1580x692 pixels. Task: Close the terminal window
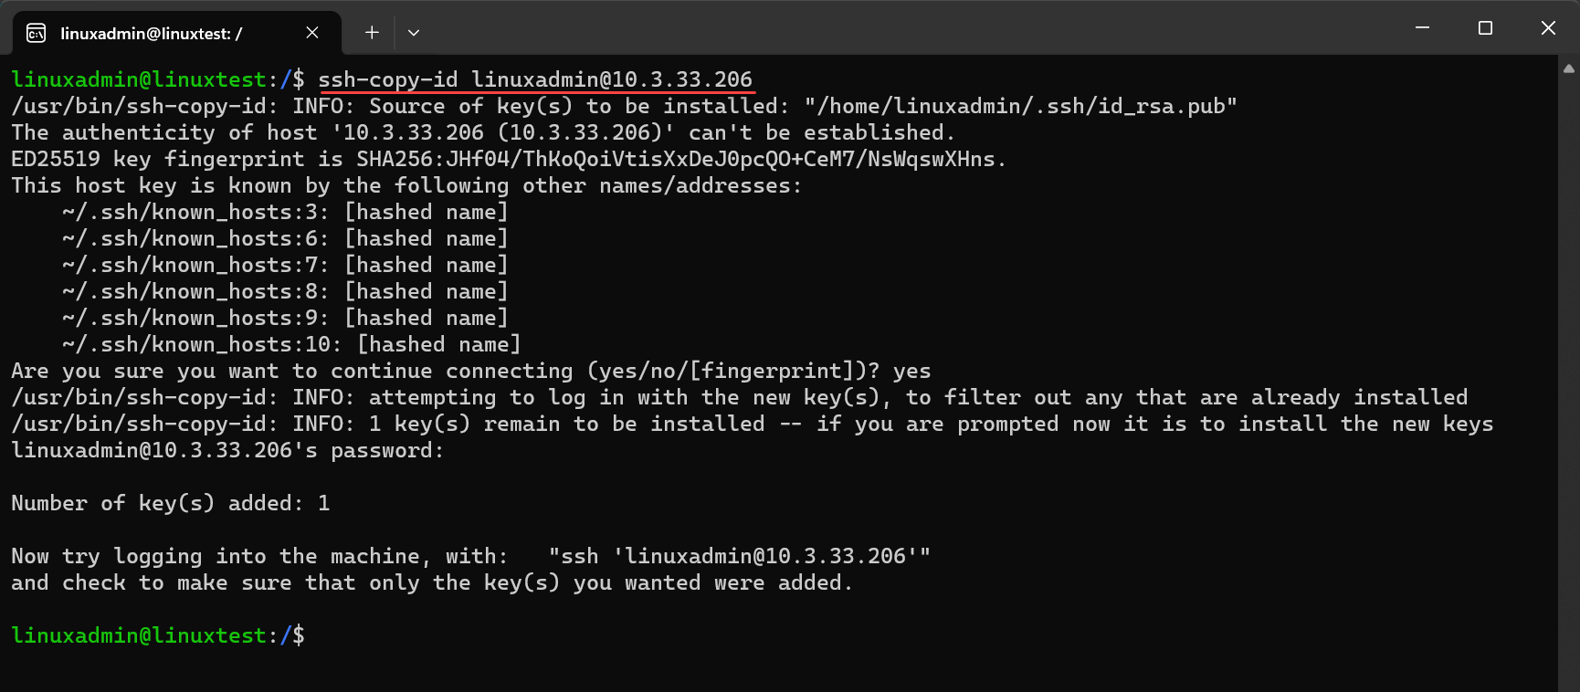click(1548, 28)
